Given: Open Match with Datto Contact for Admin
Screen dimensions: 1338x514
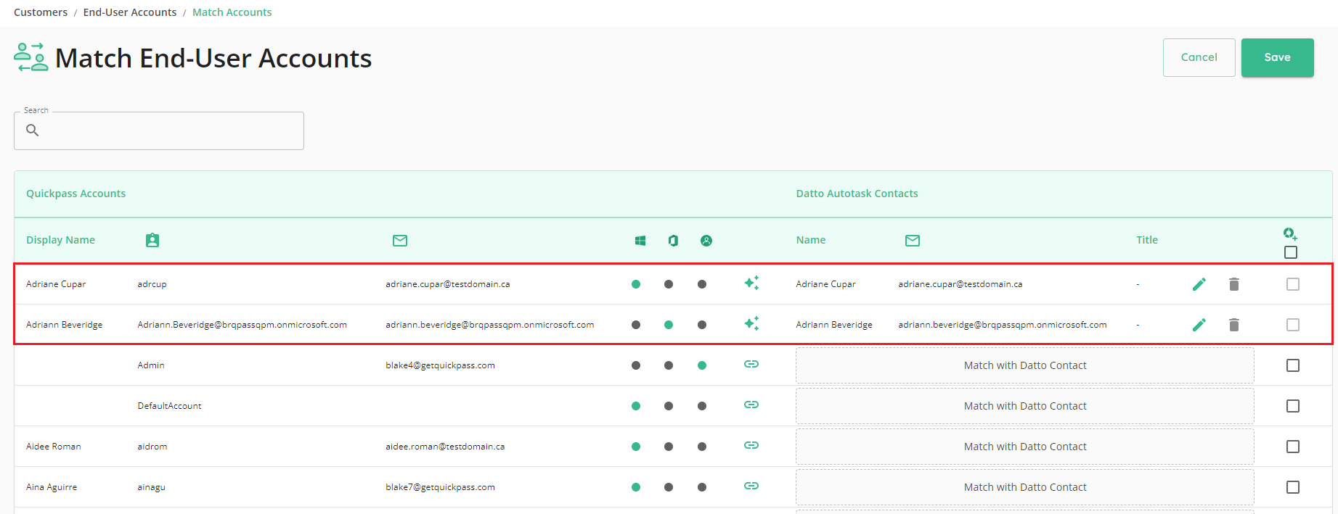Looking at the screenshot, I should tap(1025, 365).
